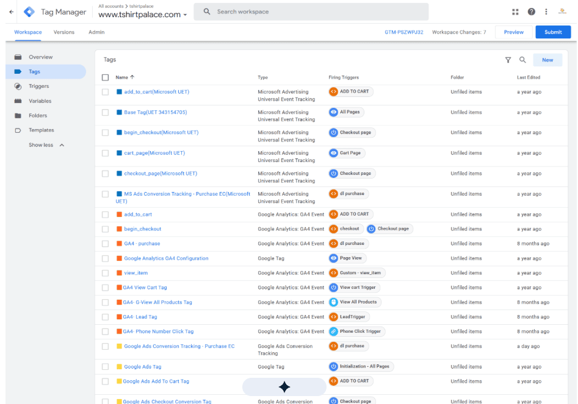
Task: Click the Page View trigger chip
Action: click(x=347, y=258)
